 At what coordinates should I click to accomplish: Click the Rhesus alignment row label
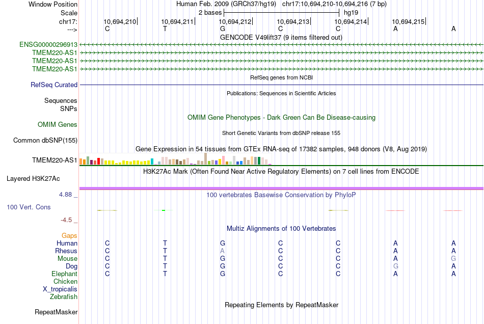click(x=66, y=251)
